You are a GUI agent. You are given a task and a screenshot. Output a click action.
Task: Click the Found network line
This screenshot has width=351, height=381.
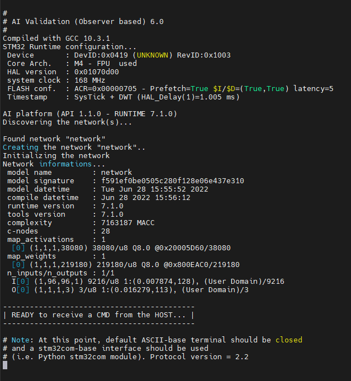point(54,139)
